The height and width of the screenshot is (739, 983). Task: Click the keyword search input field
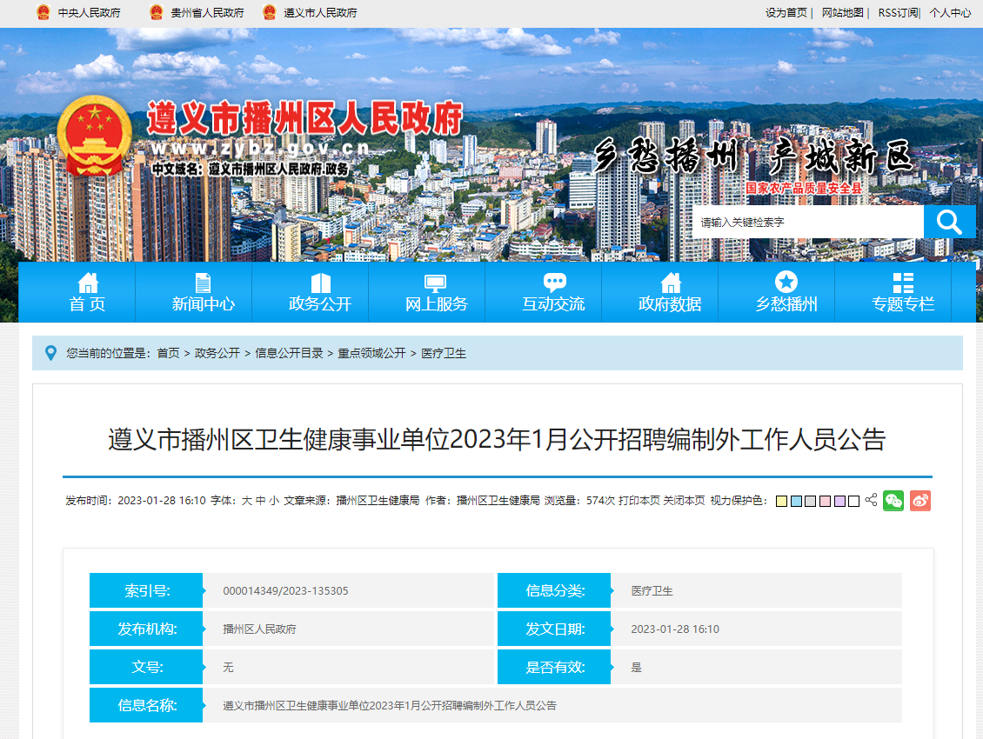(x=807, y=223)
